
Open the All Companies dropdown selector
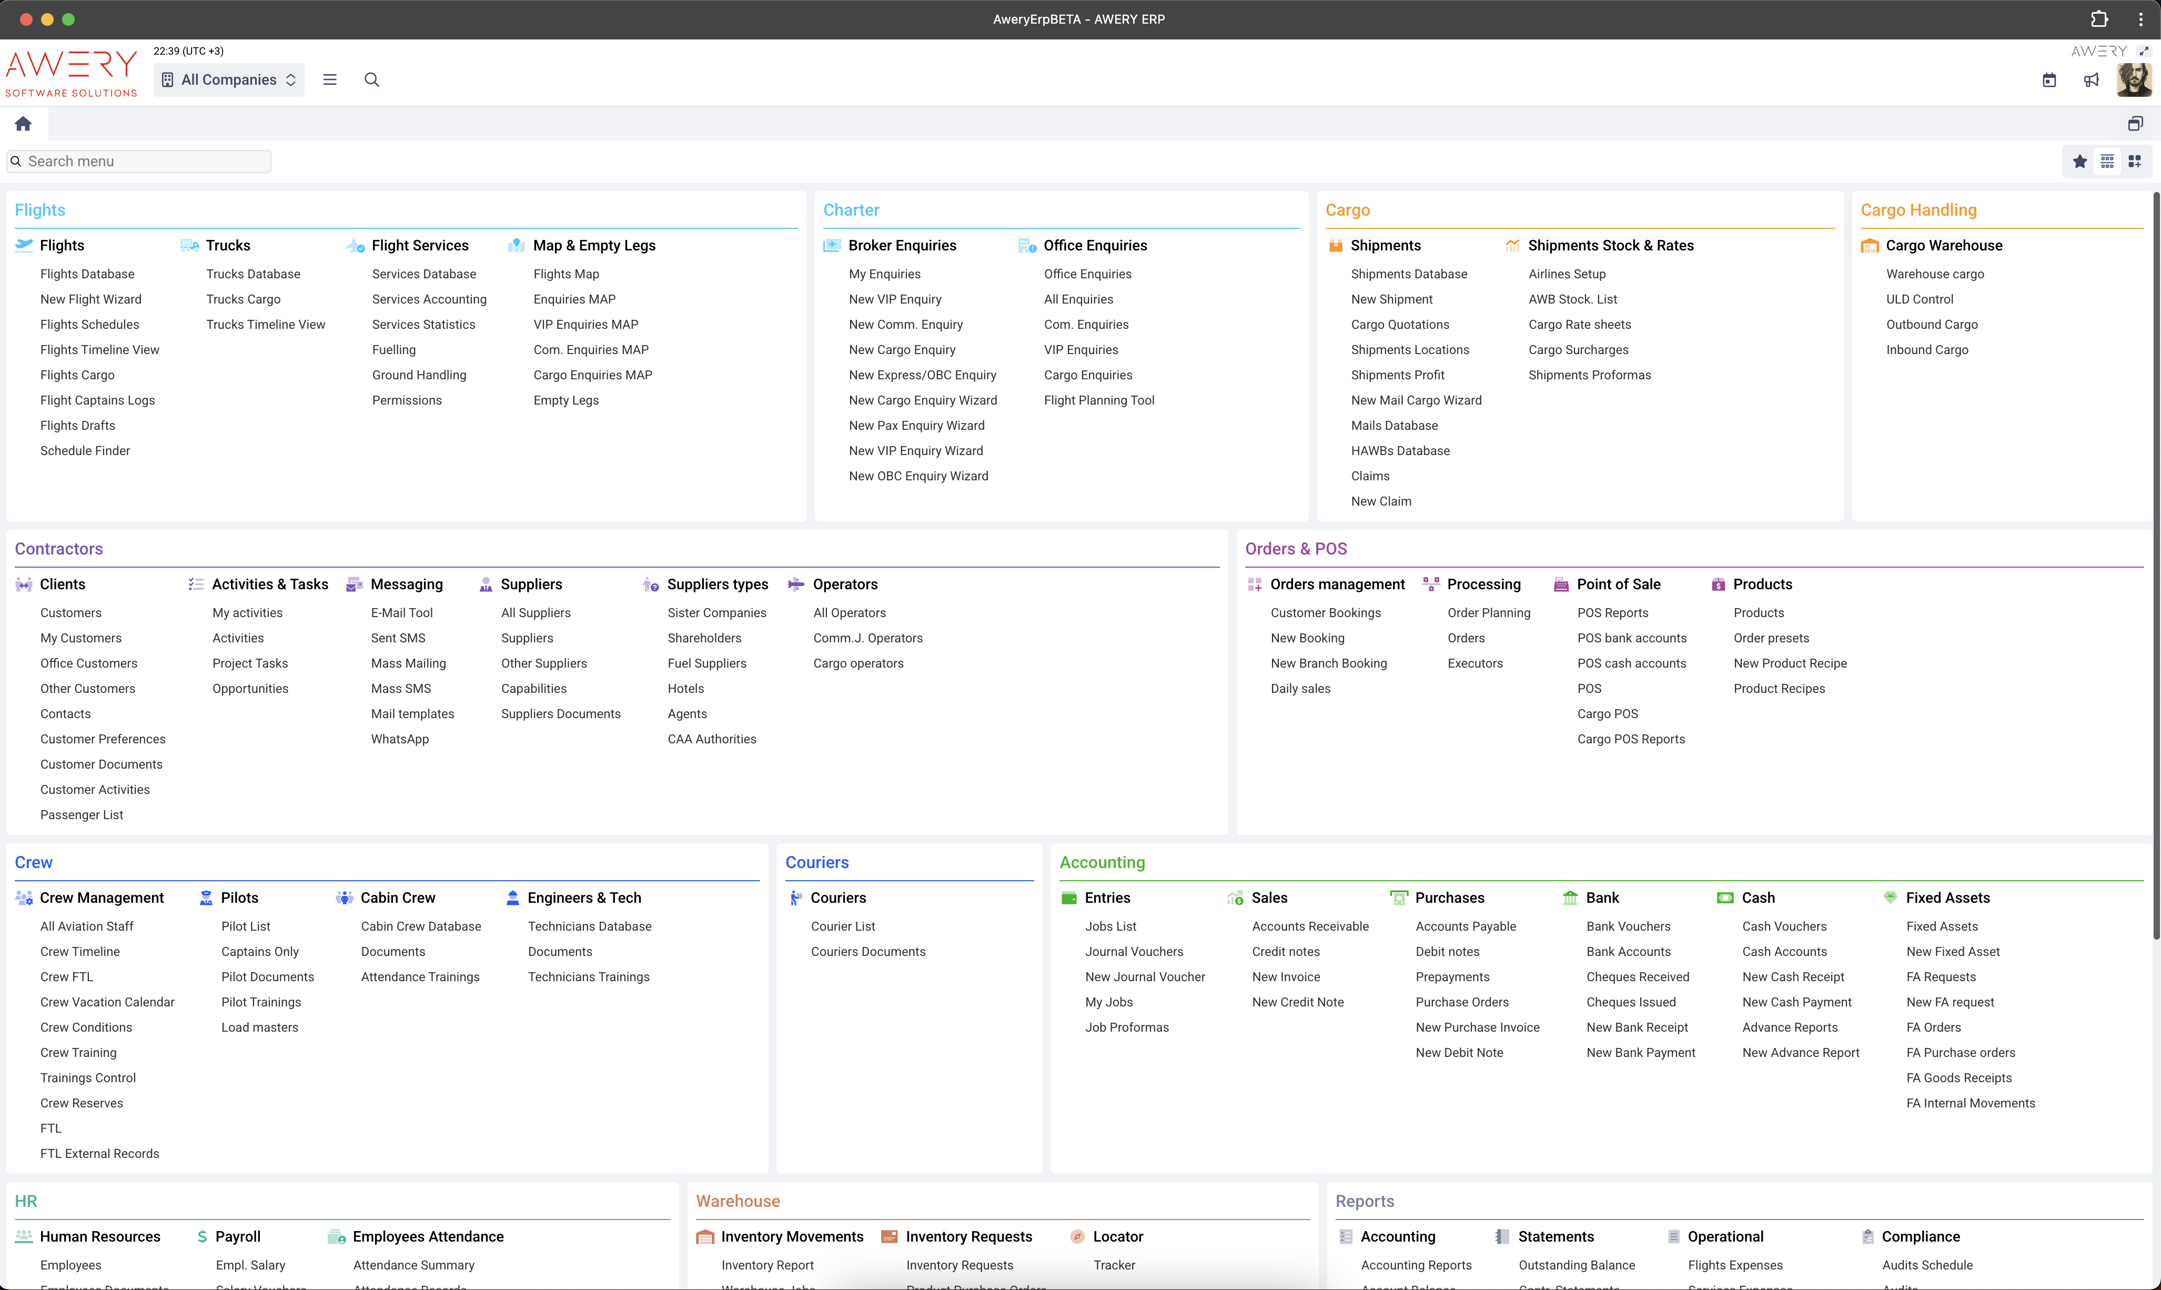tap(229, 79)
